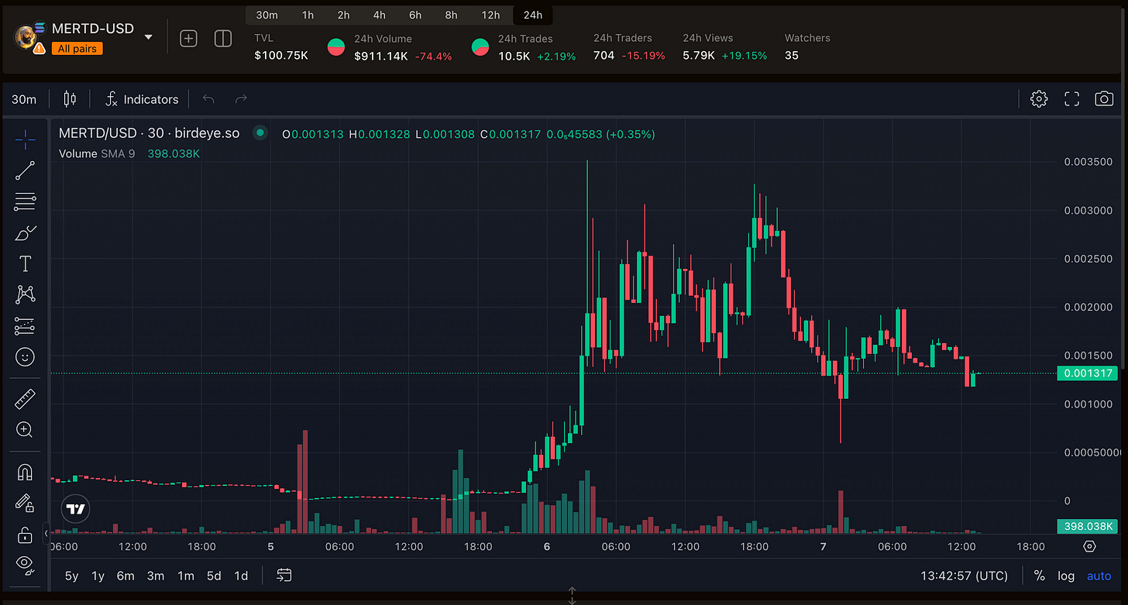This screenshot has width=1128, height=605.
Task: Click the 24h Volume pie chart icon
Action: tap(336, 46)
